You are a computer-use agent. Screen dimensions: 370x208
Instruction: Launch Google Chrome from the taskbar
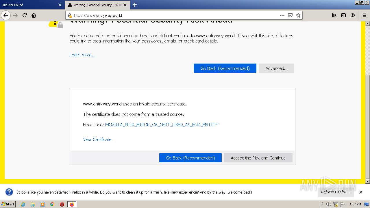(52, 204)
